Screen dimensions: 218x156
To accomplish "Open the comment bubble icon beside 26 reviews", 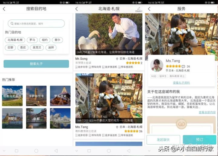I will click(183, 66).
